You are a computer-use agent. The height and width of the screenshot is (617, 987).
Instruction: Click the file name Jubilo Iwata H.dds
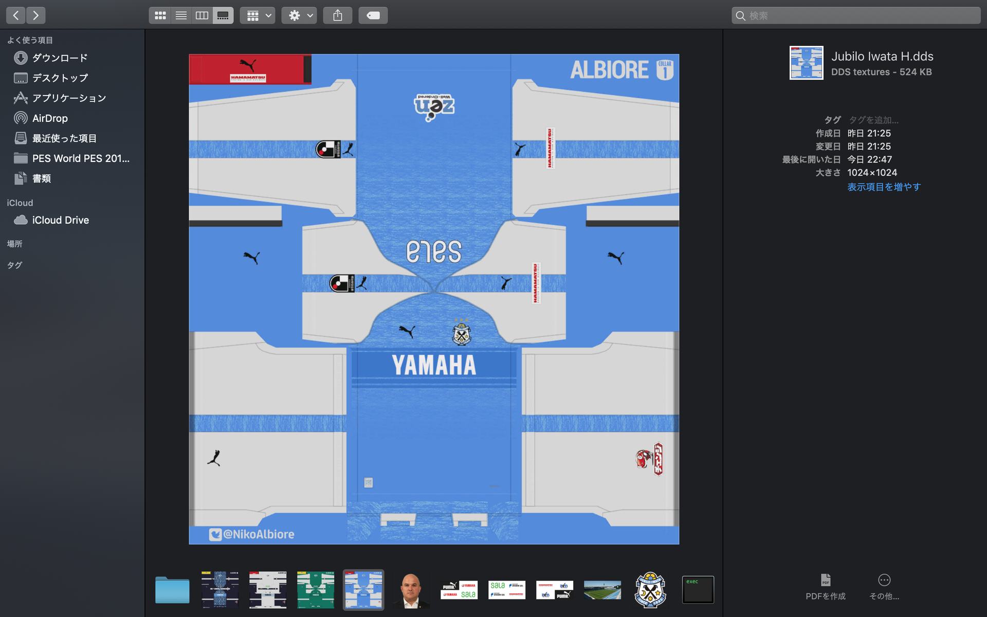click(882, 57)
